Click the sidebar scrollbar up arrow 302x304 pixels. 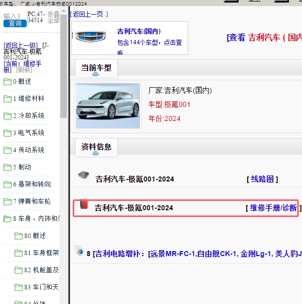(x=63, y=12)
